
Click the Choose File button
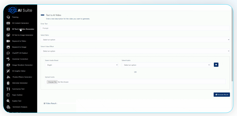pyautogui.click(x=52, y=82)
